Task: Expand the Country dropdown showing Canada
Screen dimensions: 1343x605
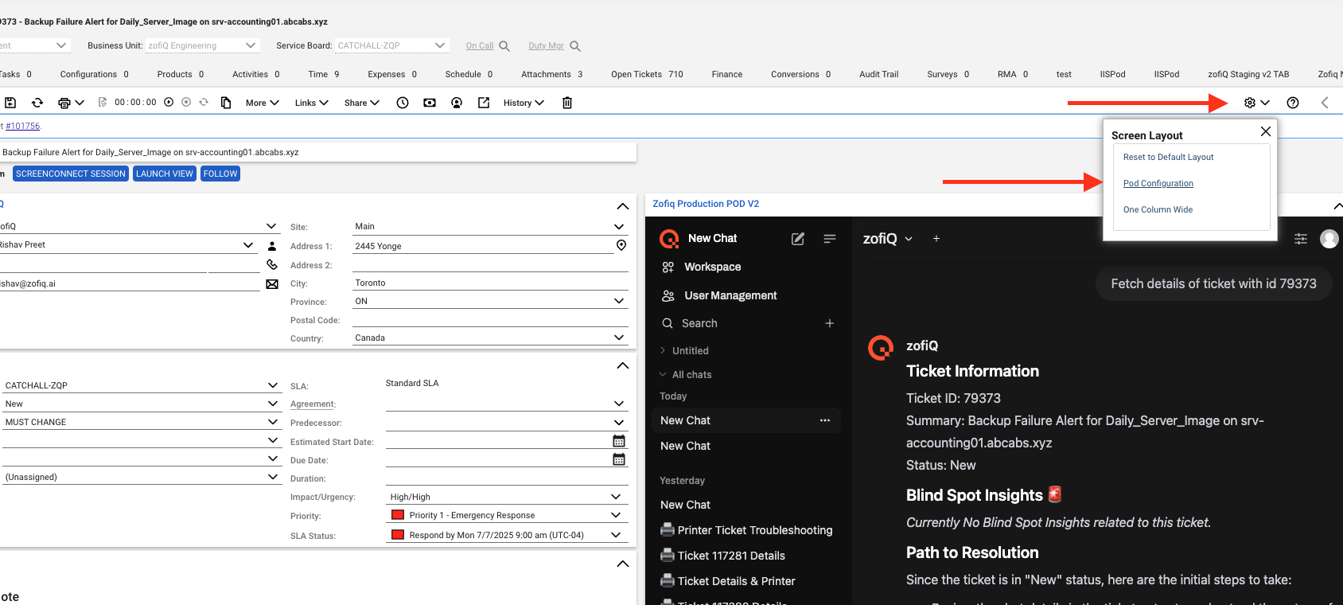Action: tap(491, 338)
